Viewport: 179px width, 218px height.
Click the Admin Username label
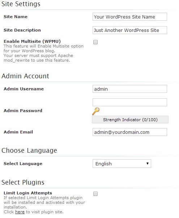[x=24, y=89]
